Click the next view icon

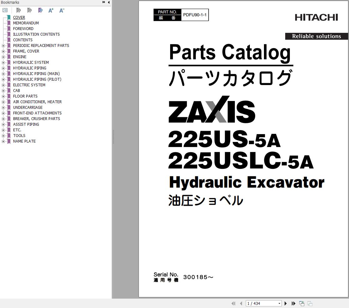310,303
